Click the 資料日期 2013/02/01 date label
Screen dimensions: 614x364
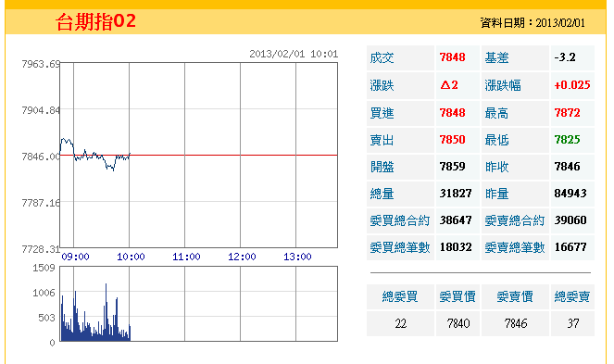[x=533, y=23]
